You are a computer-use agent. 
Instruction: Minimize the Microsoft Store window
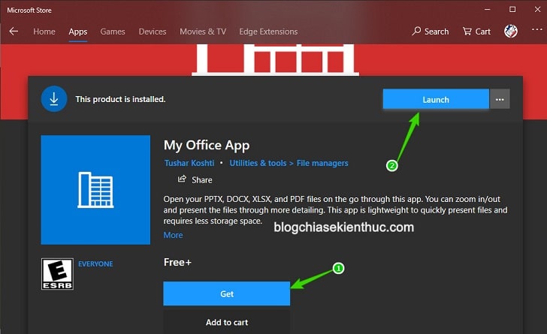pyautogui.click(x=488, y=10)
